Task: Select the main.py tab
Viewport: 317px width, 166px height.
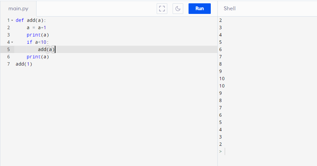Action: tap(18, 9)
